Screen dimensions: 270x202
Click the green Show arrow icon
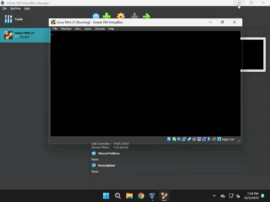147,16
